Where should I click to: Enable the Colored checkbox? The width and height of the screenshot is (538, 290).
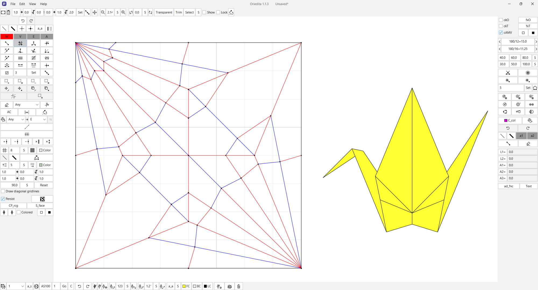19,212
